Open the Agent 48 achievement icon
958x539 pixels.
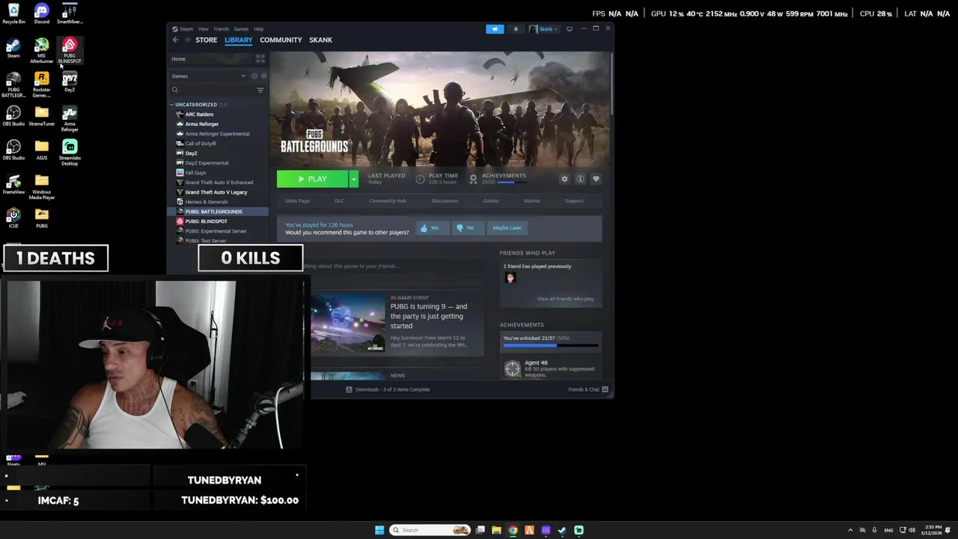click(x=512, y=368)
